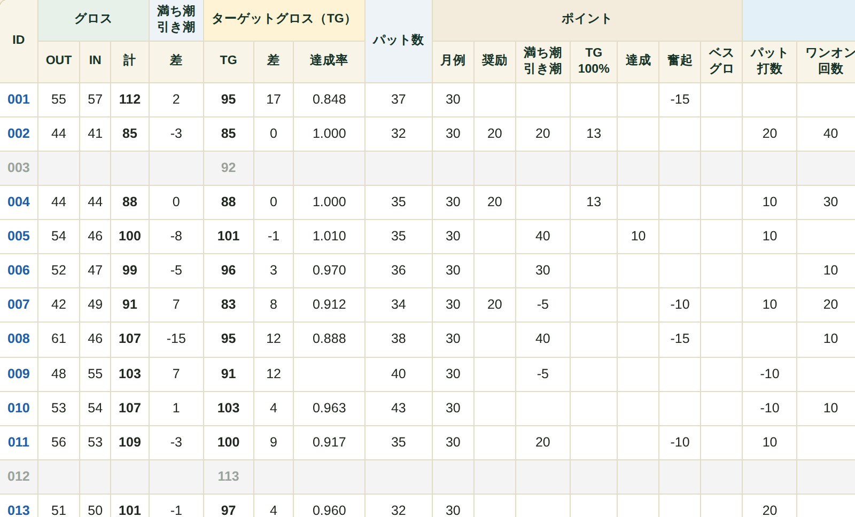Image resolution: width=855 pixels, height=517 pixels.
Task: Select achievement rate 1.010 in row 005
Action: click(x=329, y=236)
